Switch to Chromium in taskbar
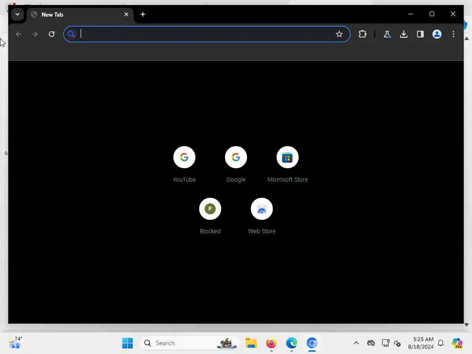 click(312, 343)
